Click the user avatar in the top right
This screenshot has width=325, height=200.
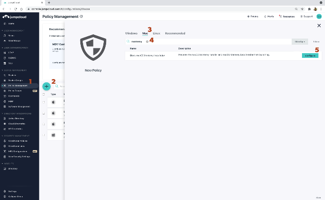click(319, 16)
